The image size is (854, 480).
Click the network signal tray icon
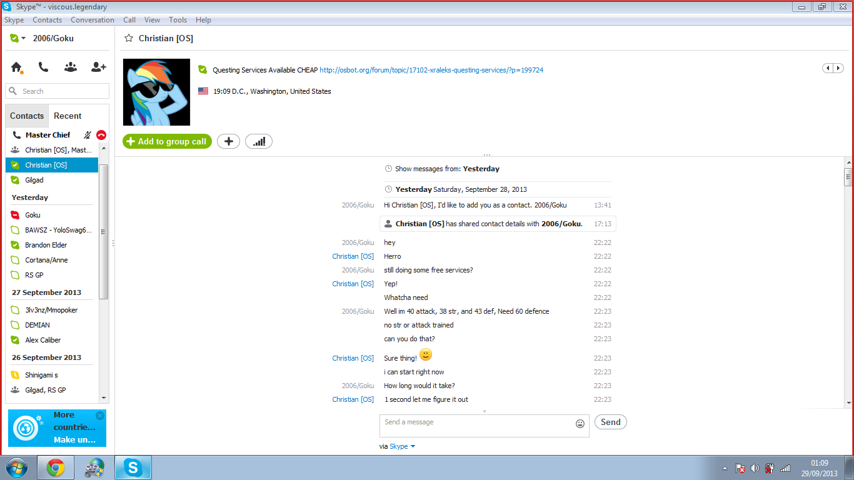coord(785,467)
